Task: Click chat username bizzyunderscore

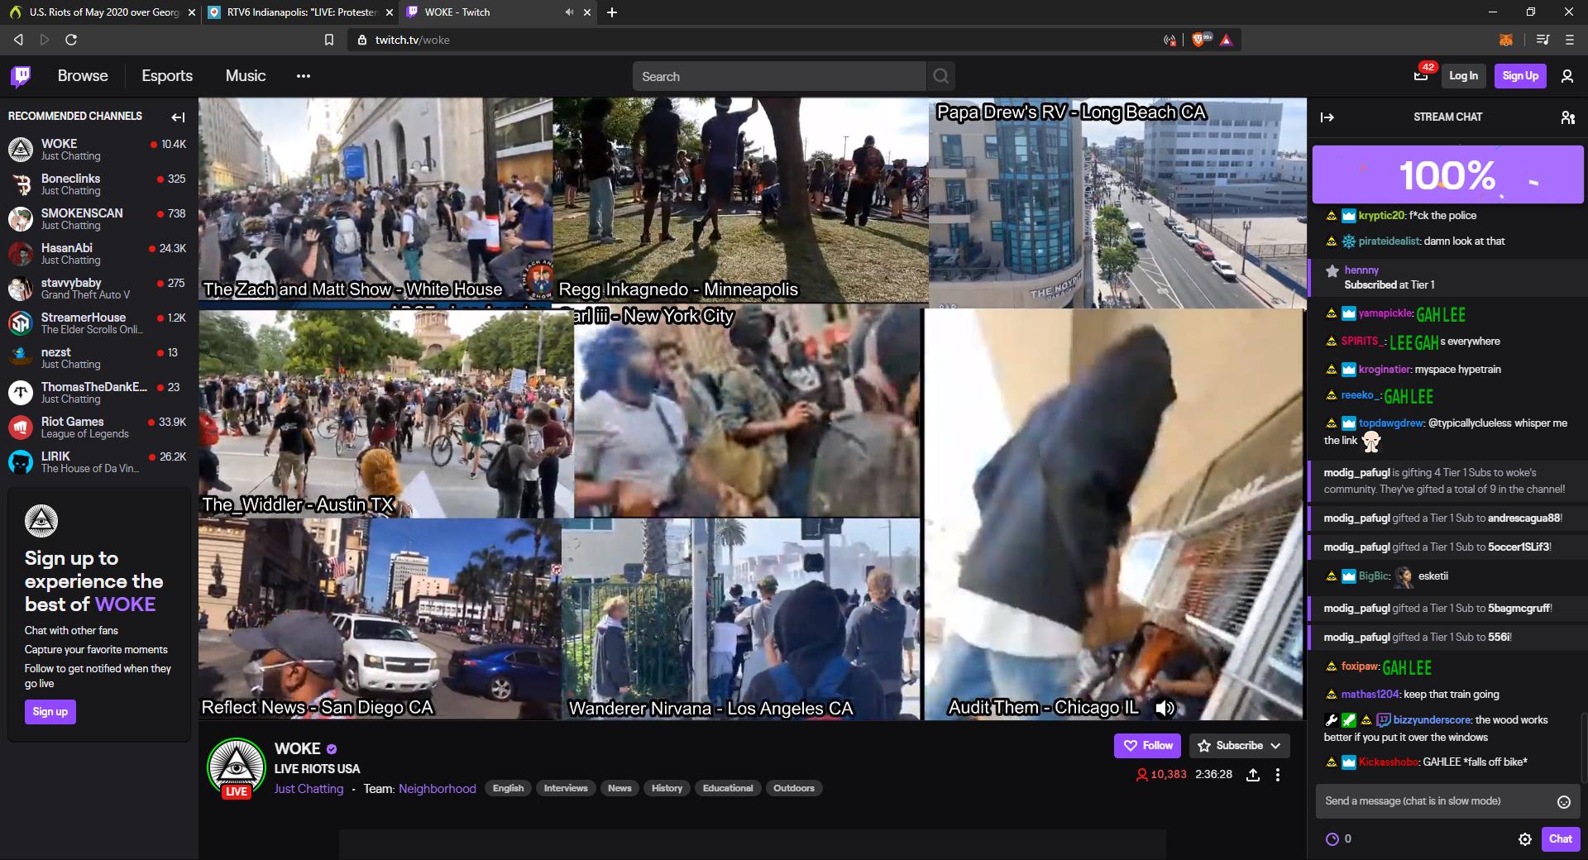Action: [1433, 720]
